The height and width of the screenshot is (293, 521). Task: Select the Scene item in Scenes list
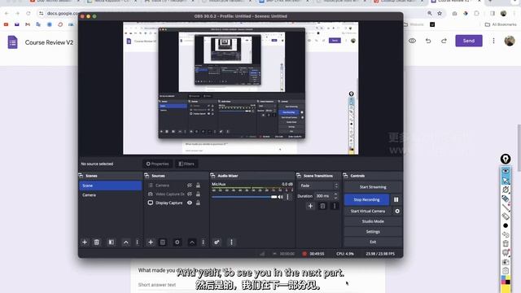point(111,186)
